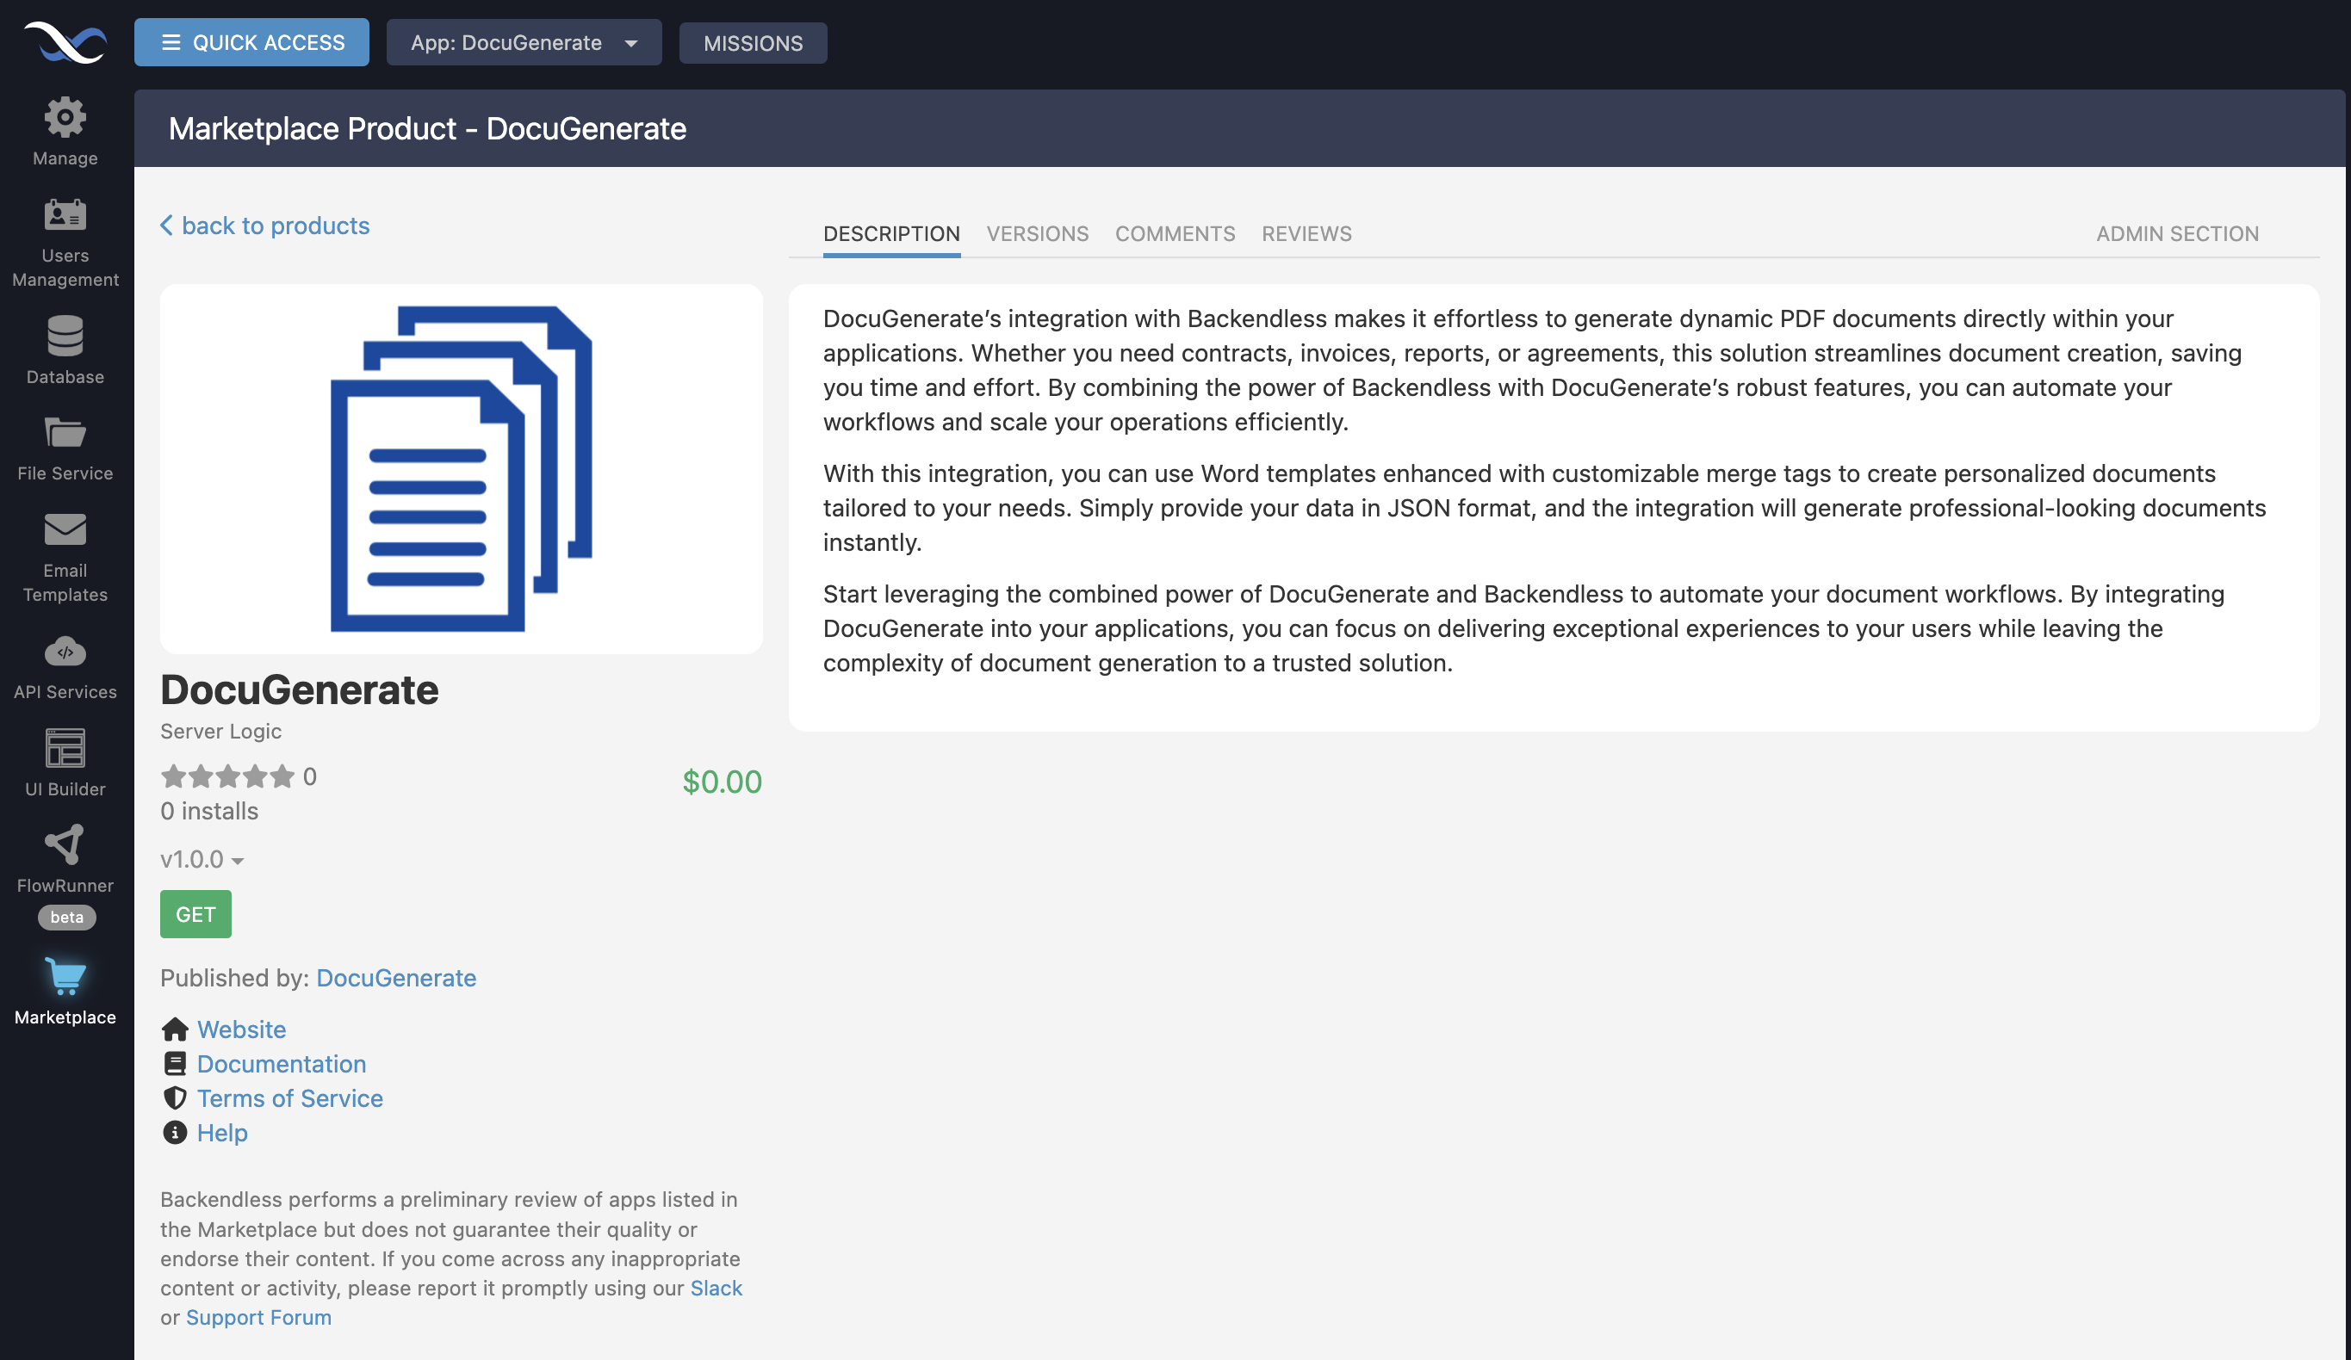The height and width of the screenshot is (1360, 2351).
Task: Click the info icon beside Help
Action: [x=175, y=1133]
